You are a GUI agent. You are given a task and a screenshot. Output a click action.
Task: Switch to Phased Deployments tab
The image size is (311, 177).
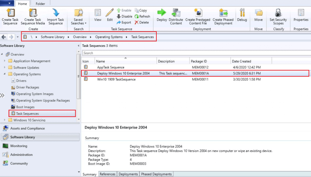click(156, 174)
